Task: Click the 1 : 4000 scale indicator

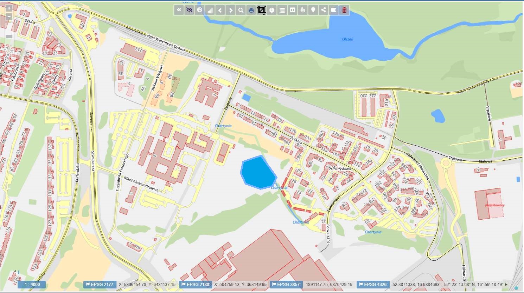Action: 32,285
